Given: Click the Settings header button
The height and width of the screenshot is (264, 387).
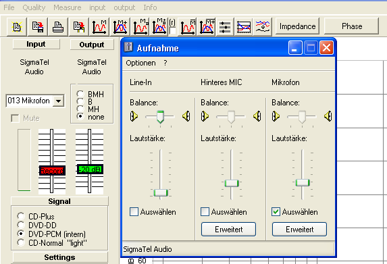Looking at the screenshot, I should 60,257.
